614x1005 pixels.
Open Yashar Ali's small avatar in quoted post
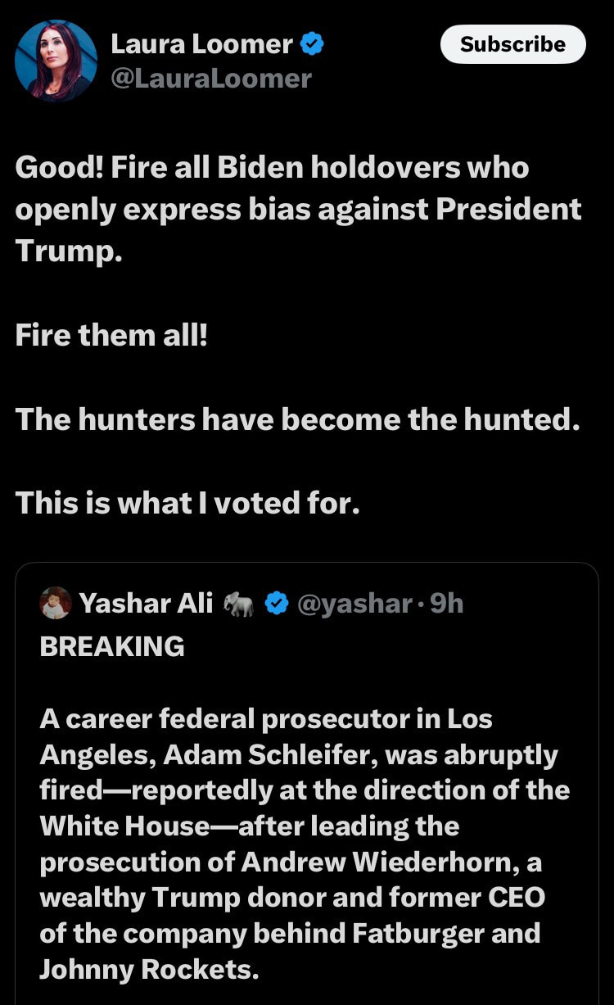(x=56, y=603)
